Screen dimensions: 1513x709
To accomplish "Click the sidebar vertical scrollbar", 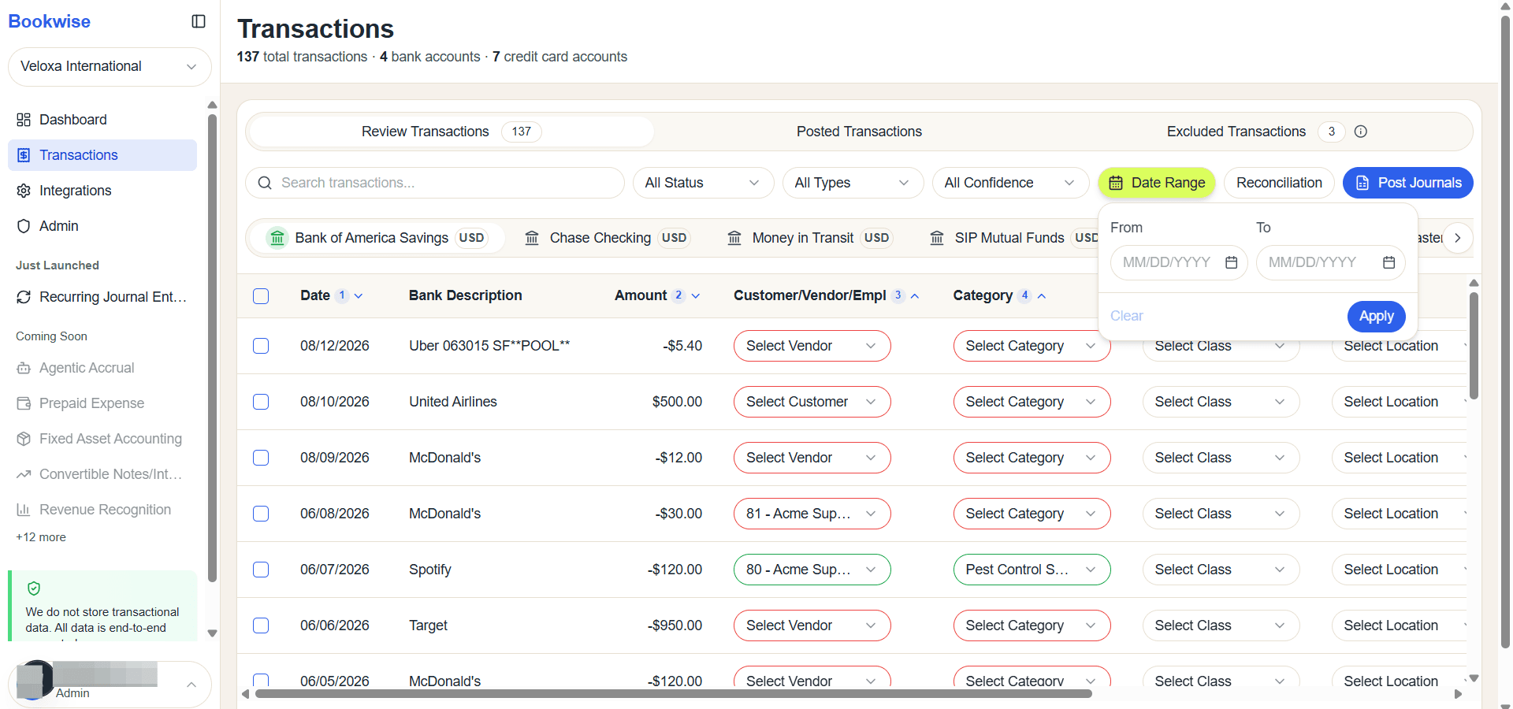I will pos(212,348).
